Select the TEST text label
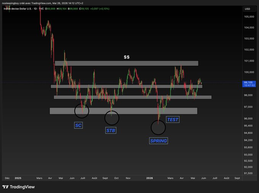The width and height of the screenshot is (259, 193). [173, 120]
